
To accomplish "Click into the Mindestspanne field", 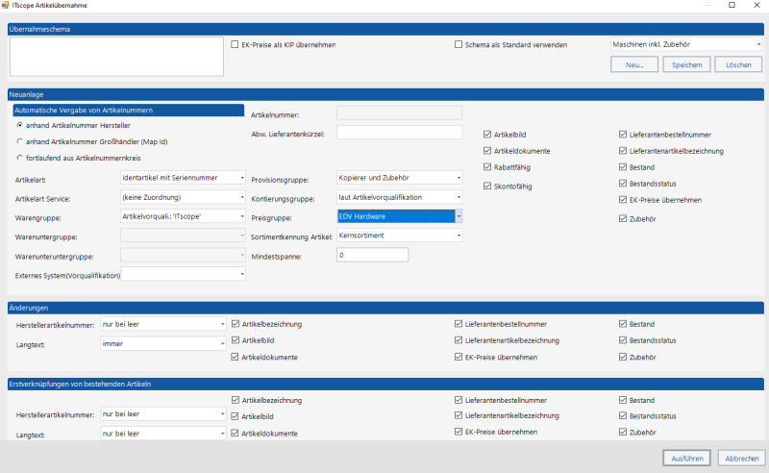I will [x=372, y=255].
